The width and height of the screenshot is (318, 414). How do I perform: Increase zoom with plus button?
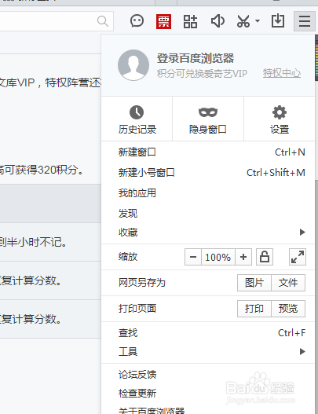(243, 257)
